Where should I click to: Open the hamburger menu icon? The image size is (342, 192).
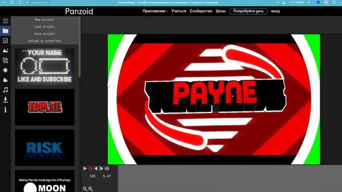click(x=5, y=21)
